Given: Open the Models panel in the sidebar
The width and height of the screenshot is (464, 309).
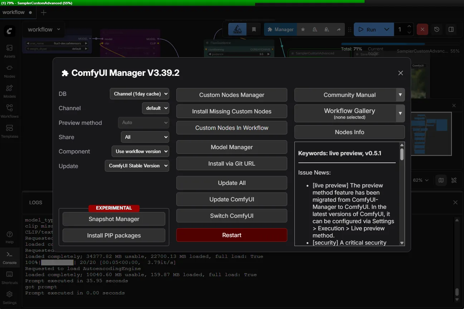Looking at the screenshot, I should point(10,90).
